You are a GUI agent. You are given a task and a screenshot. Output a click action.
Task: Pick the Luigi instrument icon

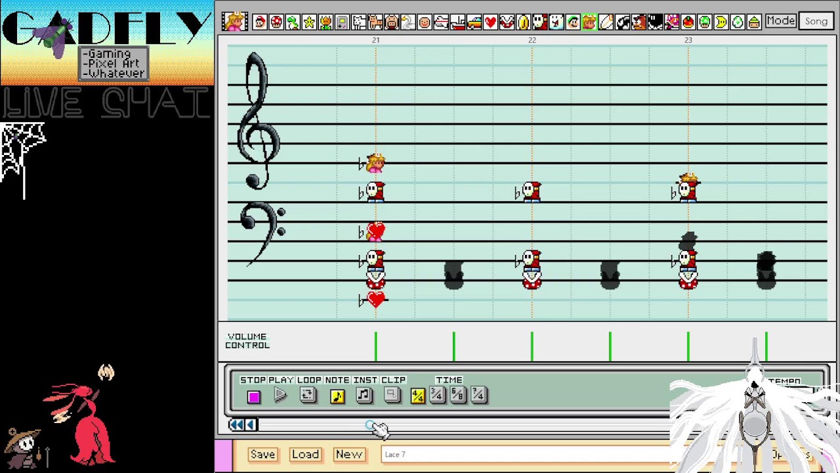coord(572,22)
